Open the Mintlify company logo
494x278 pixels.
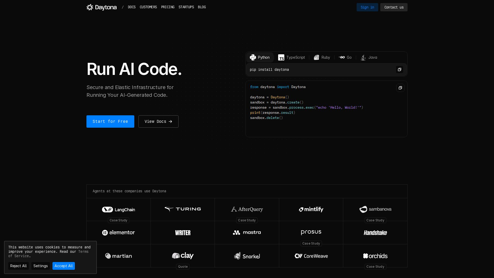pos(311,210)
